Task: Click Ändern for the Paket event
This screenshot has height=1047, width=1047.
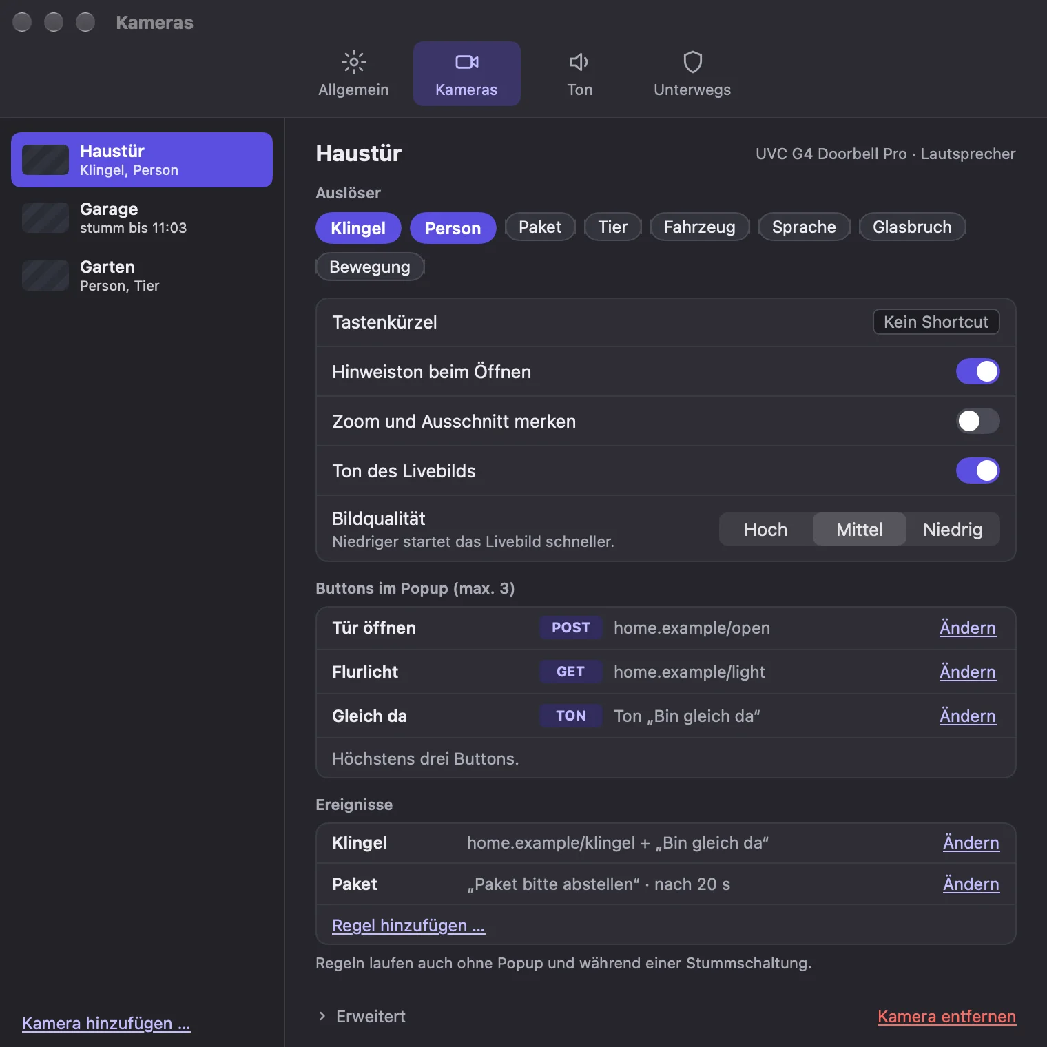Action: [x=971, y=884]
